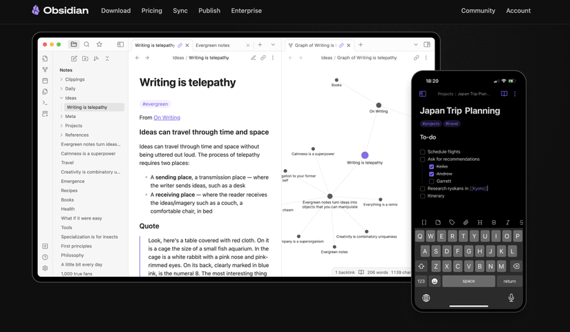Open settings gear icon in ribbon
Viewport: 570px width, 332px height.
[x=45, y=268]
